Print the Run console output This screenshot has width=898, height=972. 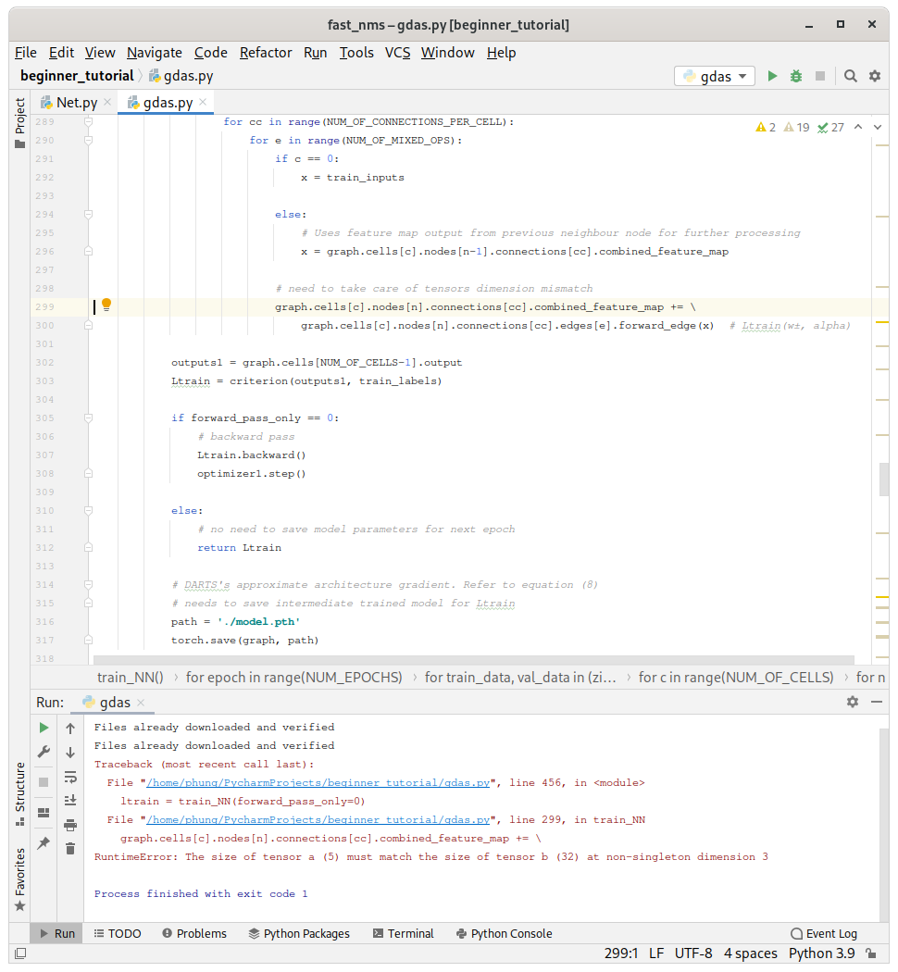(x=70, y=825)
